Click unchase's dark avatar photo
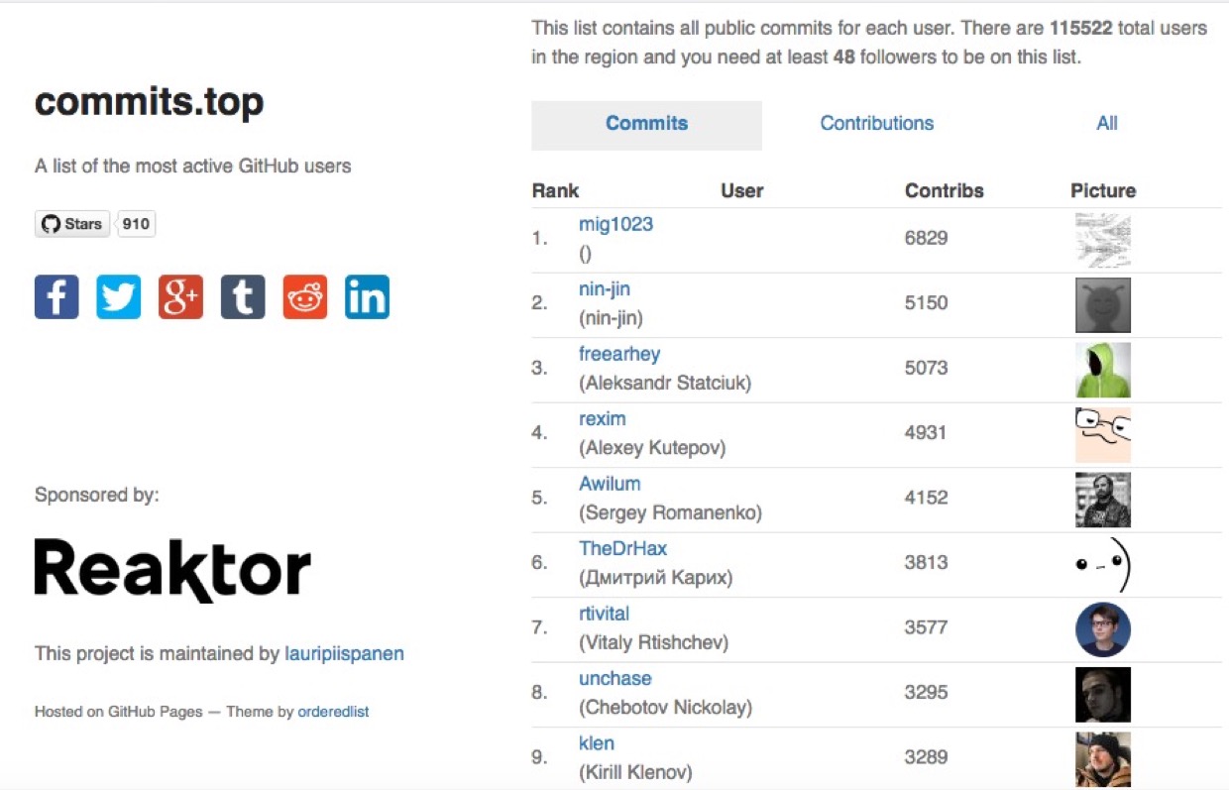1229x790 pixels. 1103,694
